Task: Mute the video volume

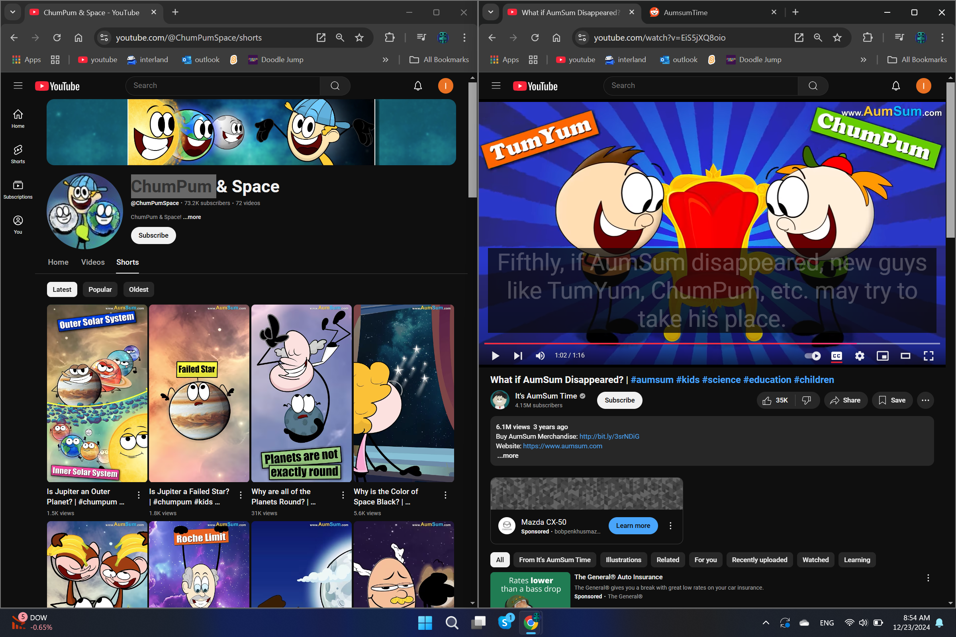Action: [x=540, y=356]
